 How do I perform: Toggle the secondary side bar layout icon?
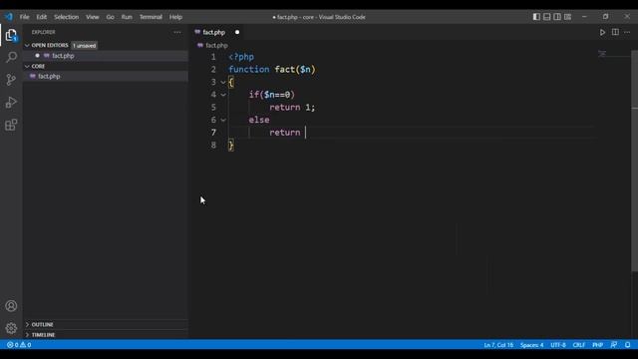[557, 17]
